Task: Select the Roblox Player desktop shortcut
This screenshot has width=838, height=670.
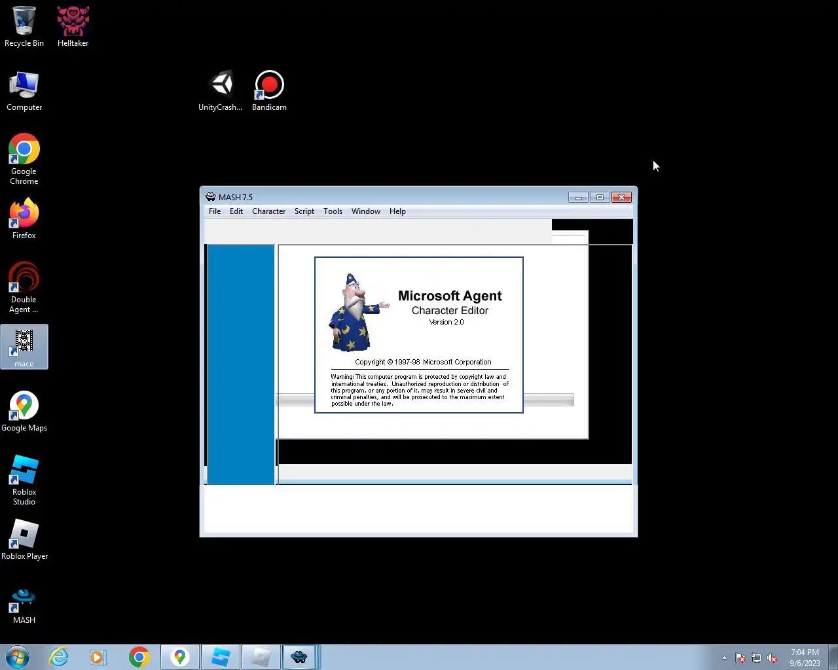Action: pos(24,540)
